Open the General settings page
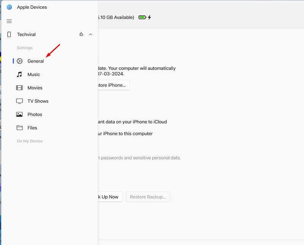The width and height of the screenshot is (304, 245). (x=36, y=61)
